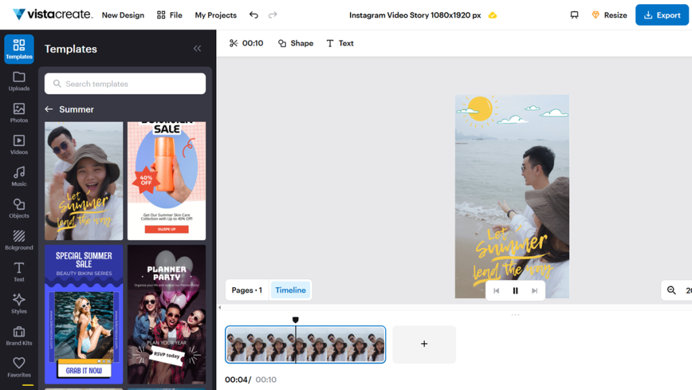
Task: Open the Objects panel
Action: coord(19,208)
